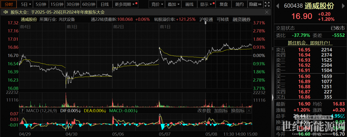
Task: Select the 买一 16.90 order row
Action: click(x=310, y=76)
